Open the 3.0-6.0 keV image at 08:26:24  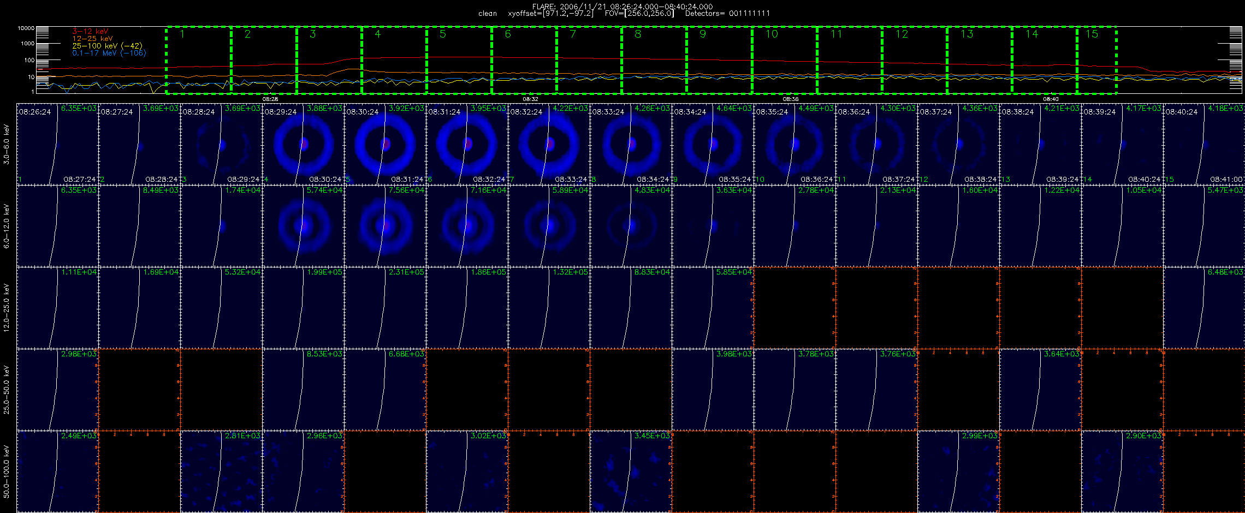pyautogui.click(x=57, y=144)
